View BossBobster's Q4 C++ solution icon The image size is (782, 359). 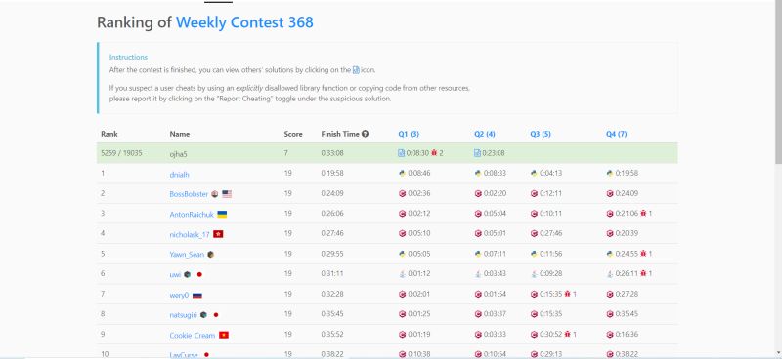pos(609,194)
